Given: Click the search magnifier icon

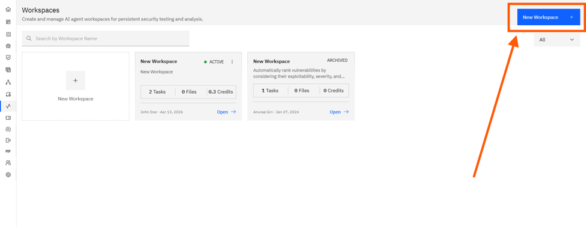Looking at the screenshot, I should click(29, 38).
